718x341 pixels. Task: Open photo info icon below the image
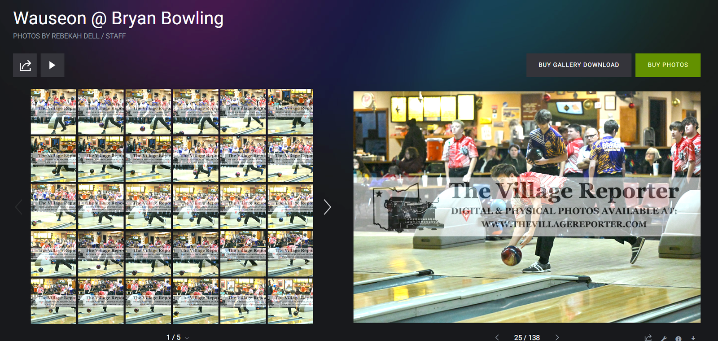(679, 338)
